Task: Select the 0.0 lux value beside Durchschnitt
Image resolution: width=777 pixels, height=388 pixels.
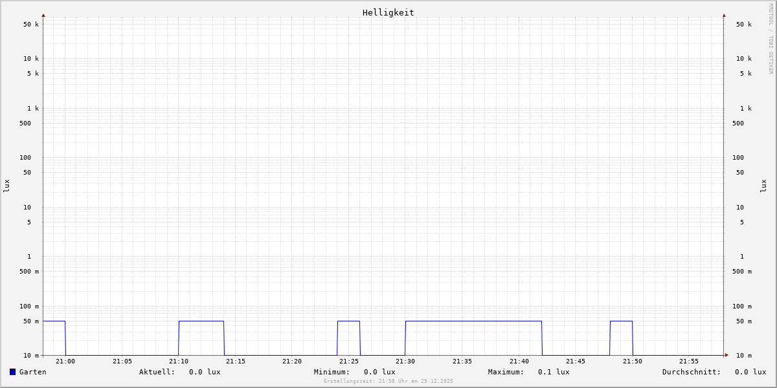Action: coord(750,372)
